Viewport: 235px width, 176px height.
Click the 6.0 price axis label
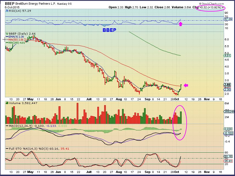pyautogui.click(x=227, y=39)
